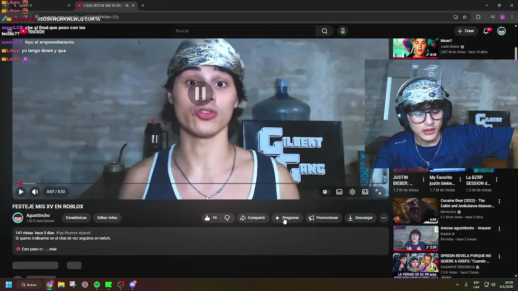Open Chrome media controls icon
The image size is (518, 291).
(x=492, y=17)
